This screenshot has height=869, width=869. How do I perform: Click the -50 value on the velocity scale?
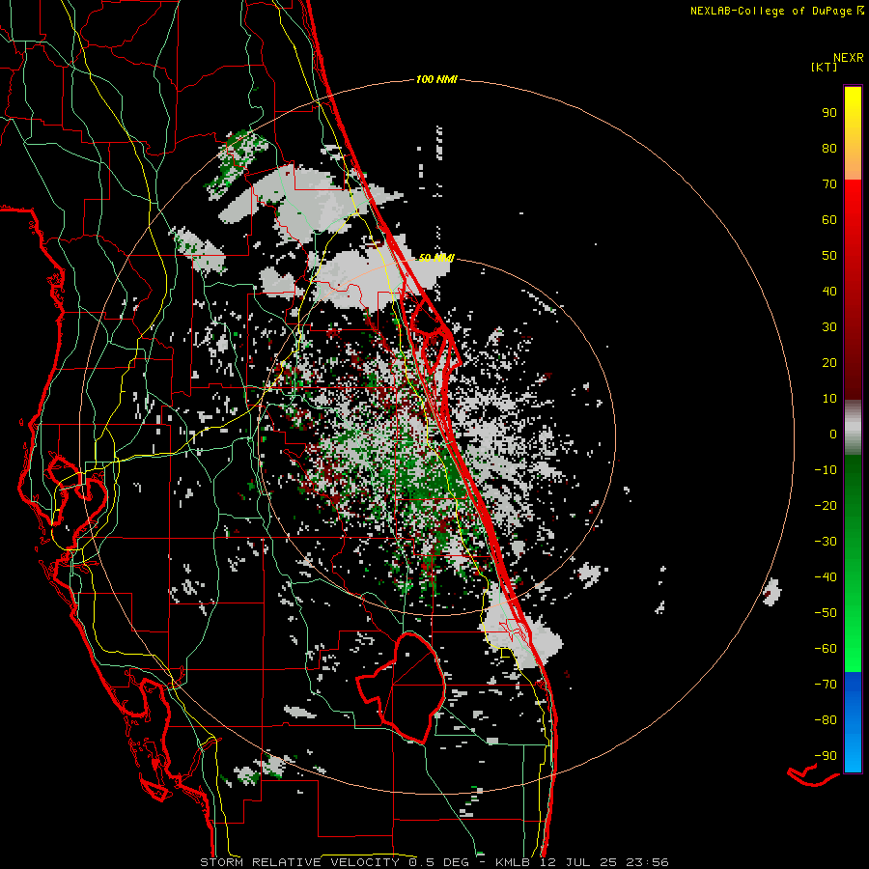pyautogui.click(x=826, y=612)
